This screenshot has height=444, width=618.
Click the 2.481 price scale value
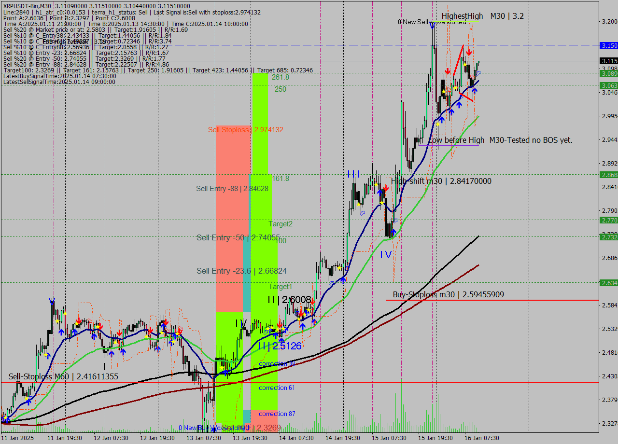610,352
